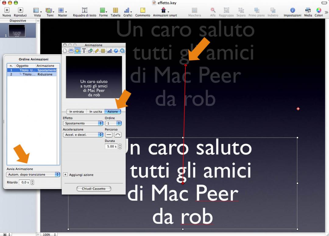Click the Chiudi Cassetto button
This screenshot has width=329, height=236.
(94, 188)
